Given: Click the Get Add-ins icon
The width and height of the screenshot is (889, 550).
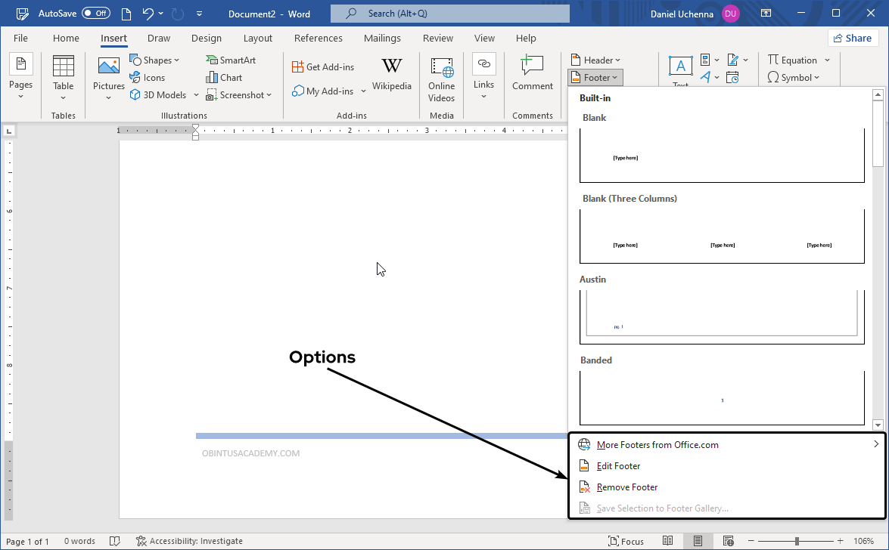Looking at the screenshot, I should (298, 67).
